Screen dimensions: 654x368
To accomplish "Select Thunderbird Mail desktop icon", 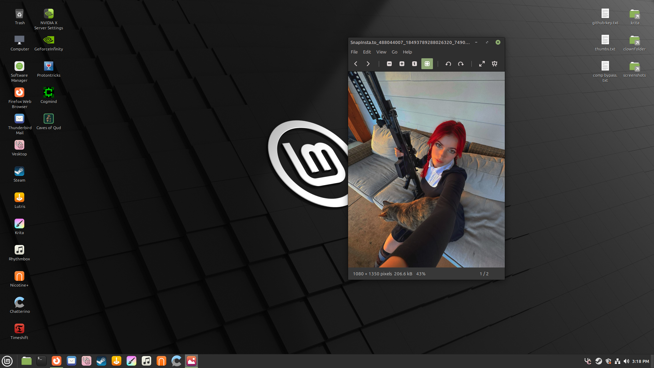I will 19,124.
